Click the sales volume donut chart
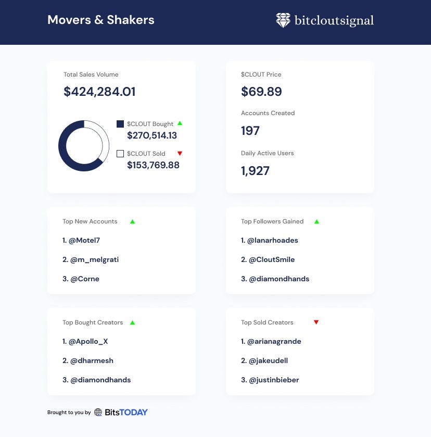 pyautogui.click(x=84, y=146)
